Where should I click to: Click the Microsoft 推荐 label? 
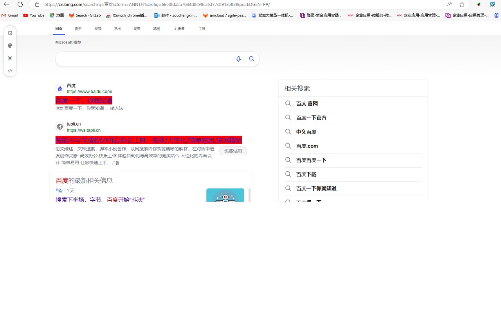(68, 42)
